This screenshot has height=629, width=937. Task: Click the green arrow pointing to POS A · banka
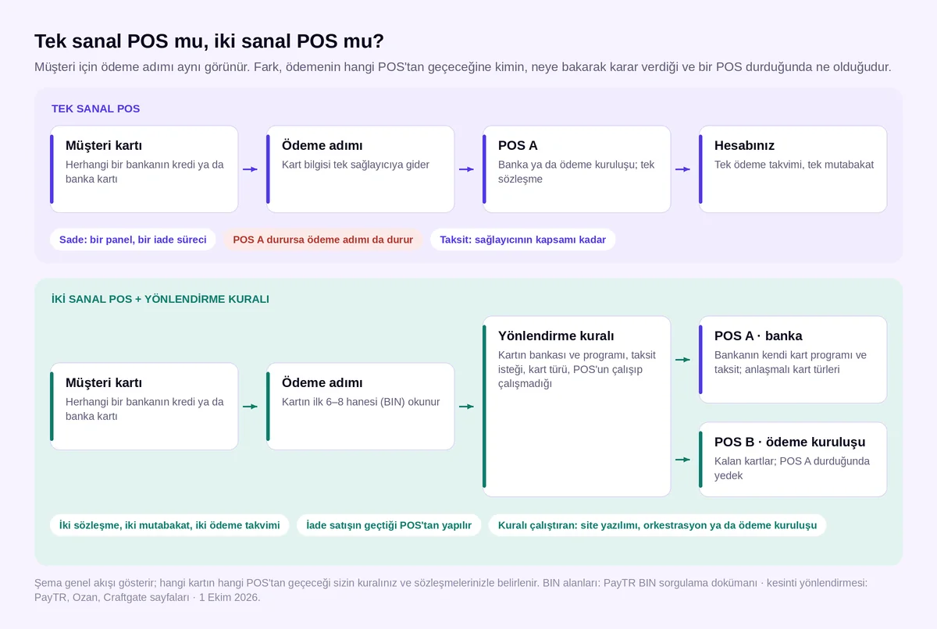682,360
